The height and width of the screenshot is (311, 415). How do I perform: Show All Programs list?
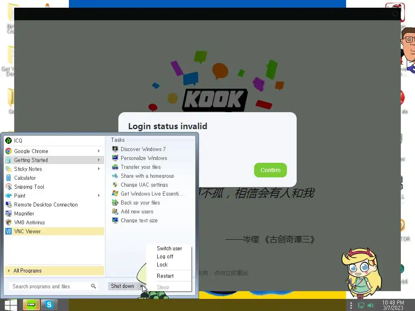click(x=54, y=271)
